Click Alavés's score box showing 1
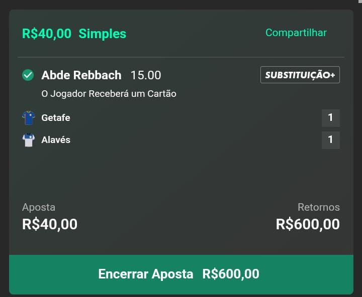Screen dimensions: 362x297 (330, 140)
